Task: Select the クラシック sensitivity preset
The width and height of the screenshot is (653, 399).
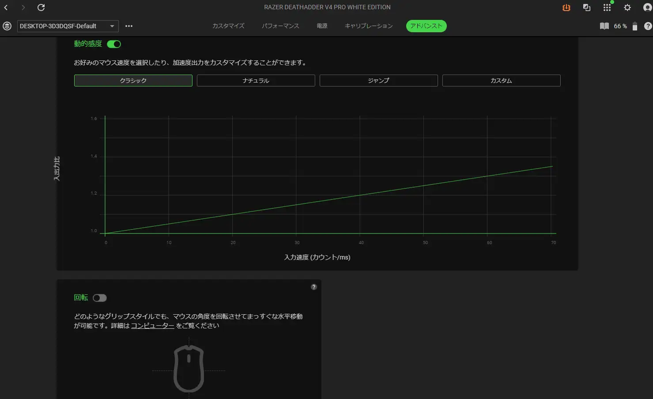Action: (133, 80)
